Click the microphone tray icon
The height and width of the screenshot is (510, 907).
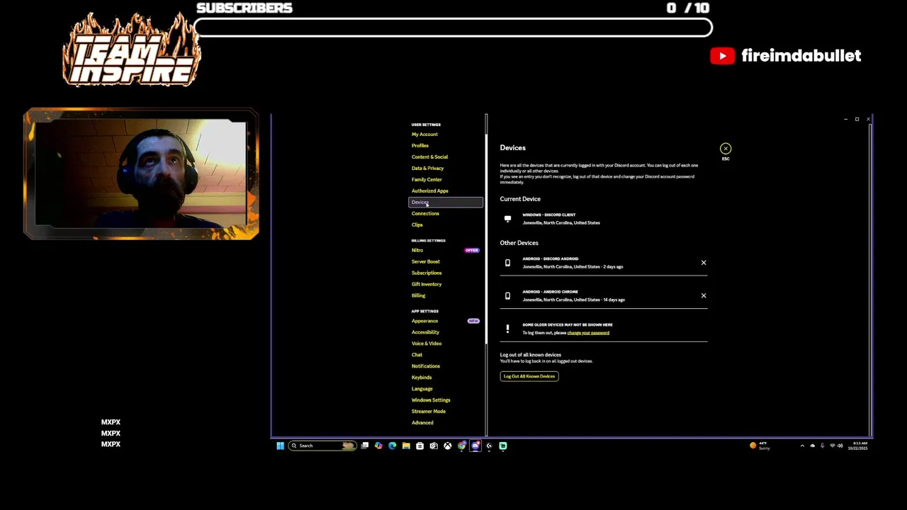click(822, 446)
